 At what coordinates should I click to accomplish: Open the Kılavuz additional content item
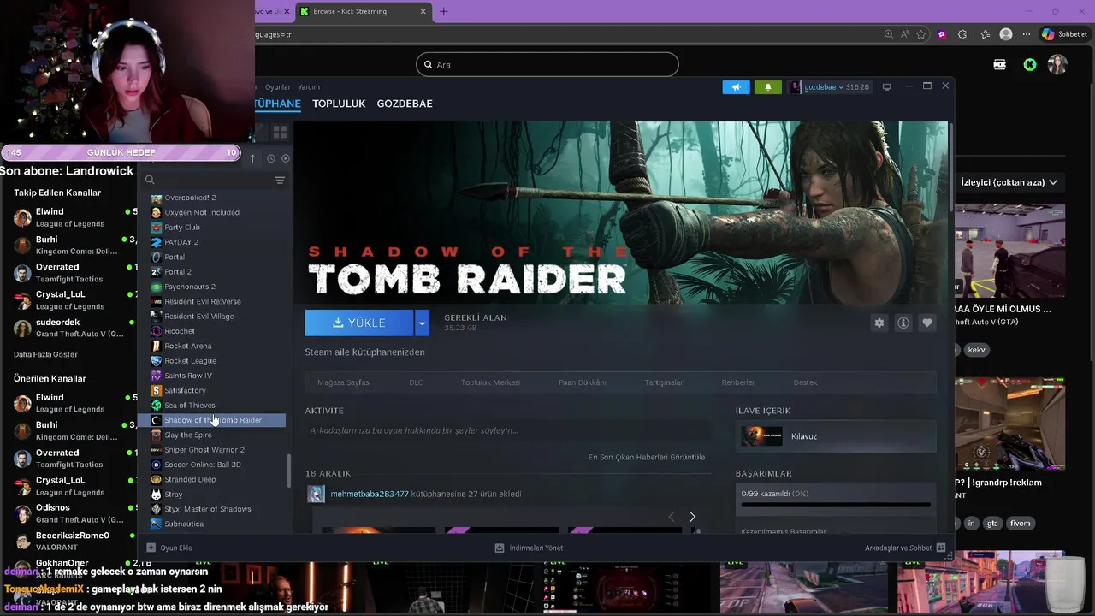(836, 436)
